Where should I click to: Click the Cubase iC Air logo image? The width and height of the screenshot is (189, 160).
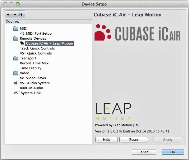137,32
